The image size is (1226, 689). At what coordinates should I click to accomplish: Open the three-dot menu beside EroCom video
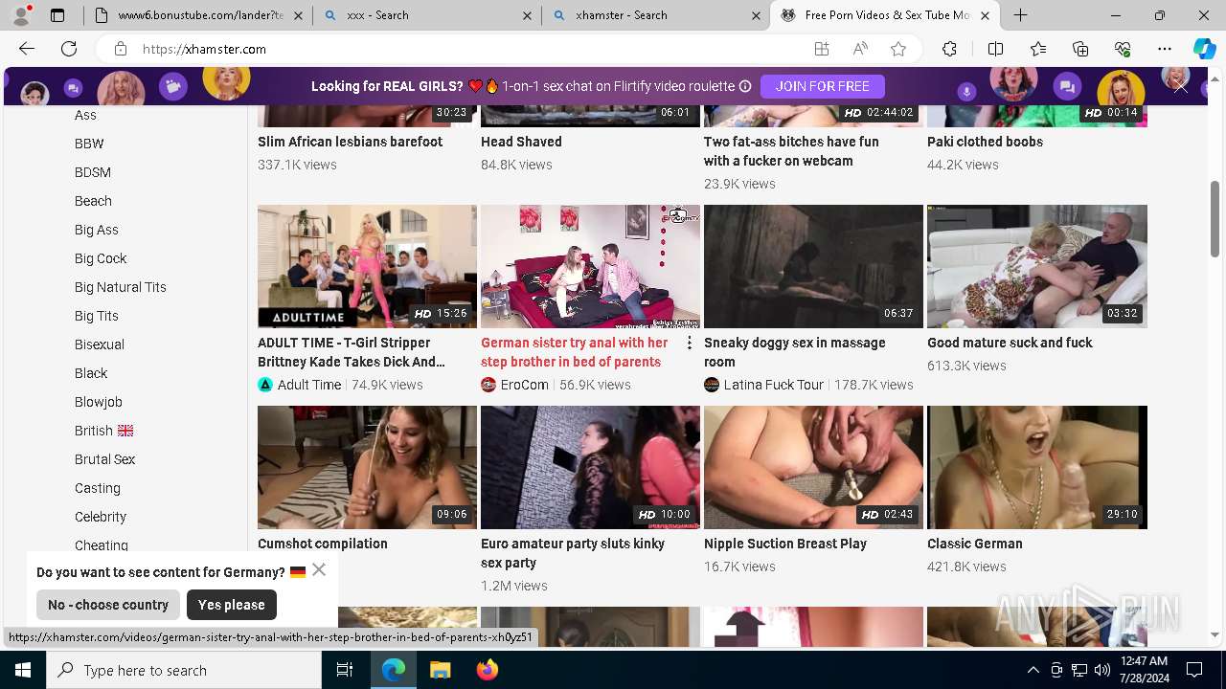(689, 343)
